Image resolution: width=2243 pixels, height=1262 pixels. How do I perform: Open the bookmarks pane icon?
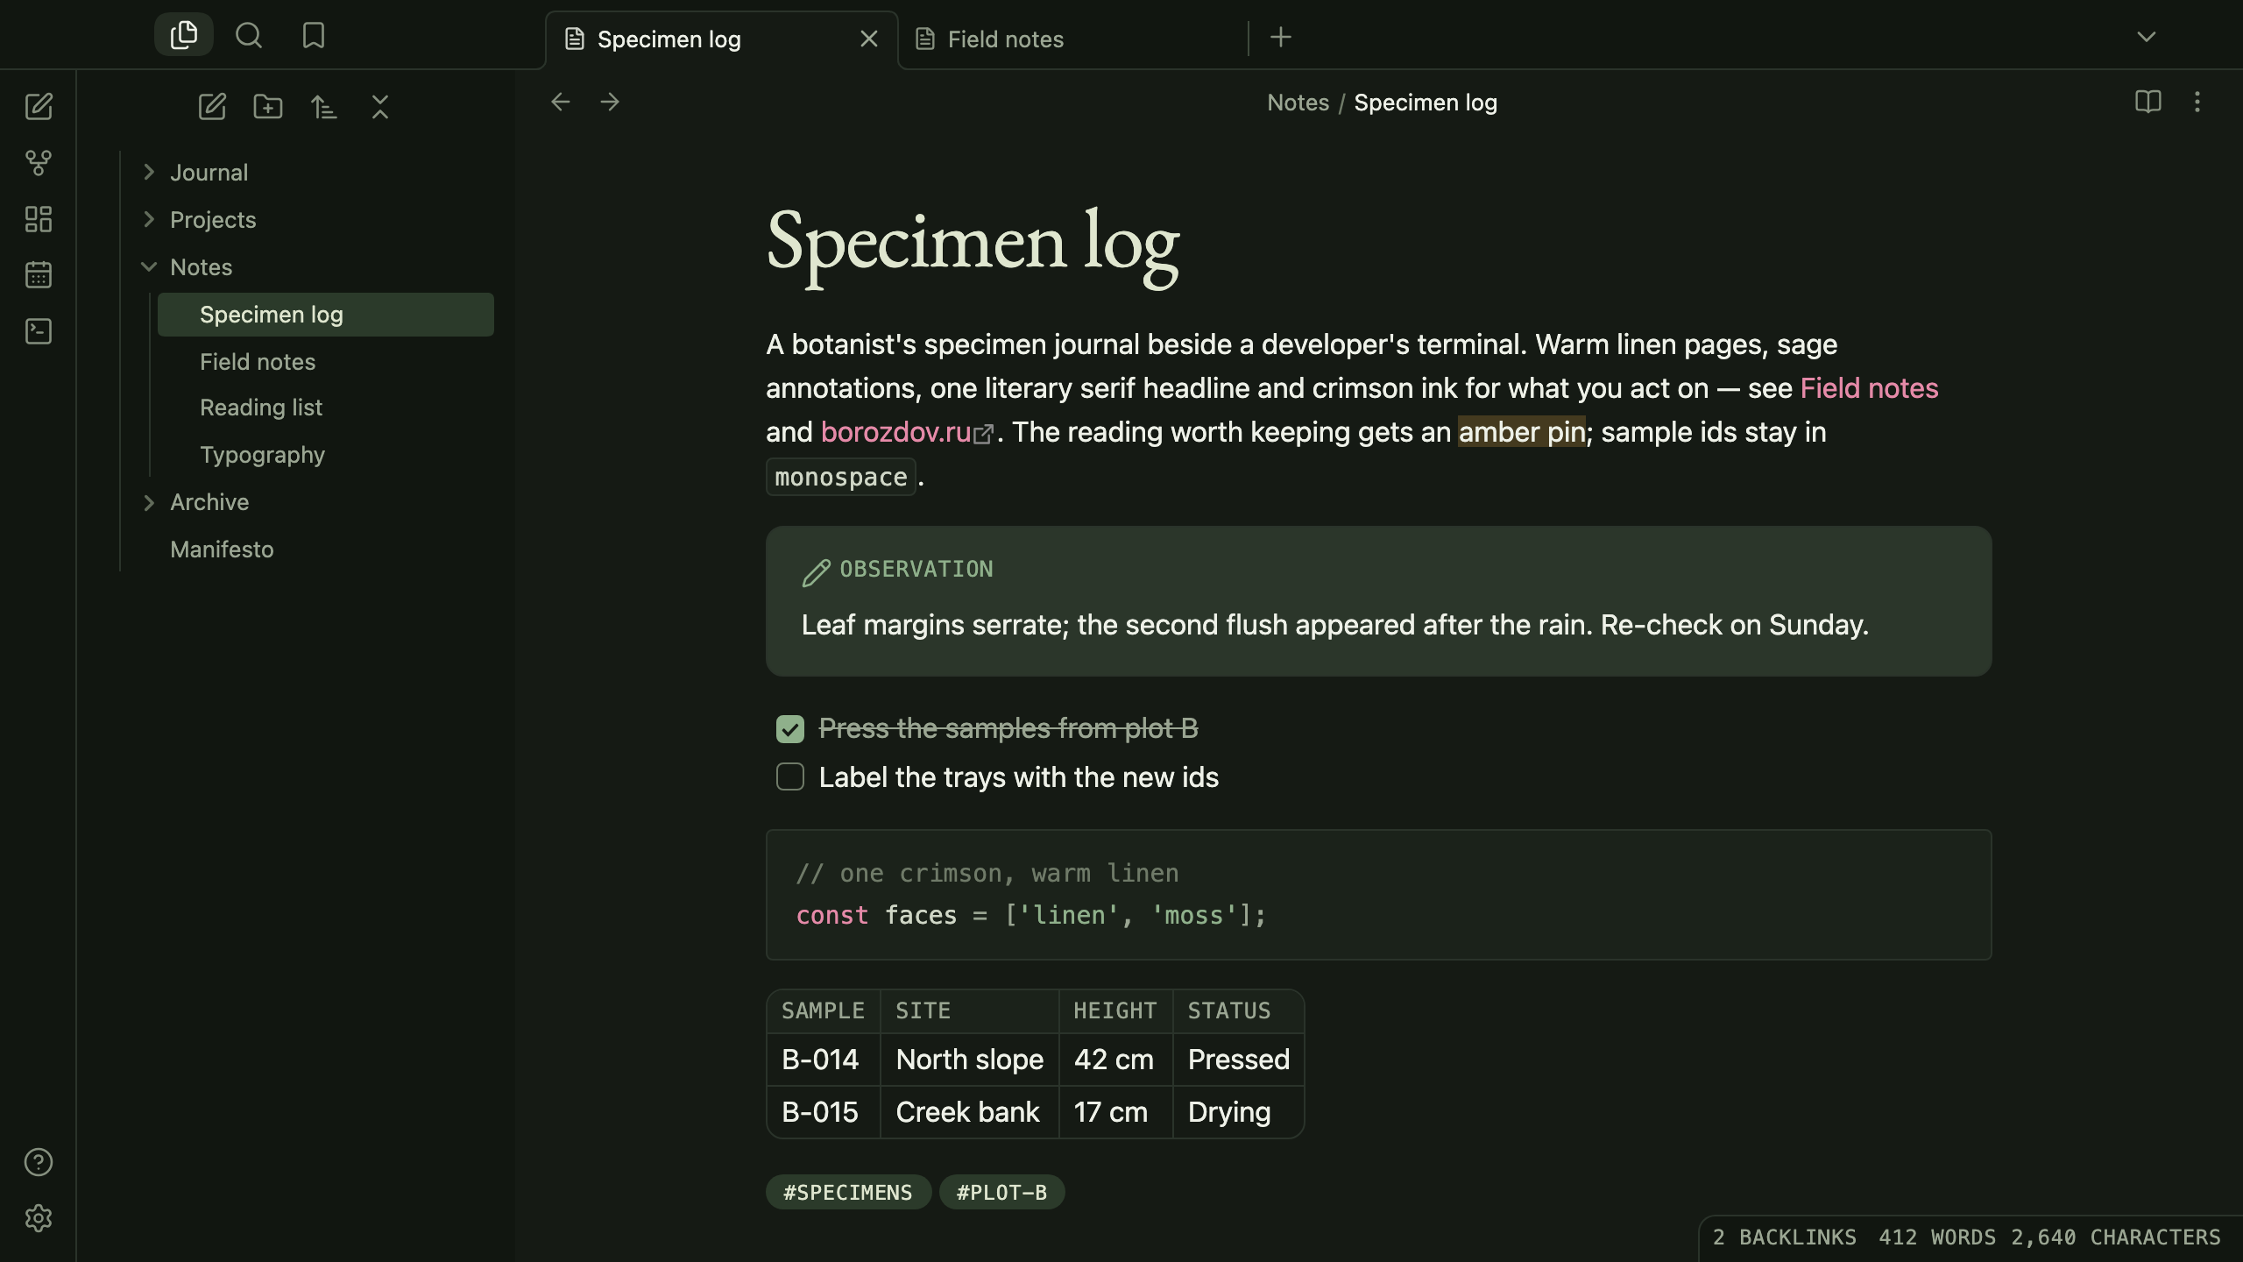click(314, 35)
